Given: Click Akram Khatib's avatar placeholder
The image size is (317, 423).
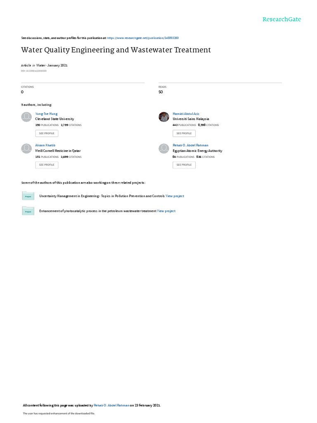Looking at the screenshot, I should 26,148.
